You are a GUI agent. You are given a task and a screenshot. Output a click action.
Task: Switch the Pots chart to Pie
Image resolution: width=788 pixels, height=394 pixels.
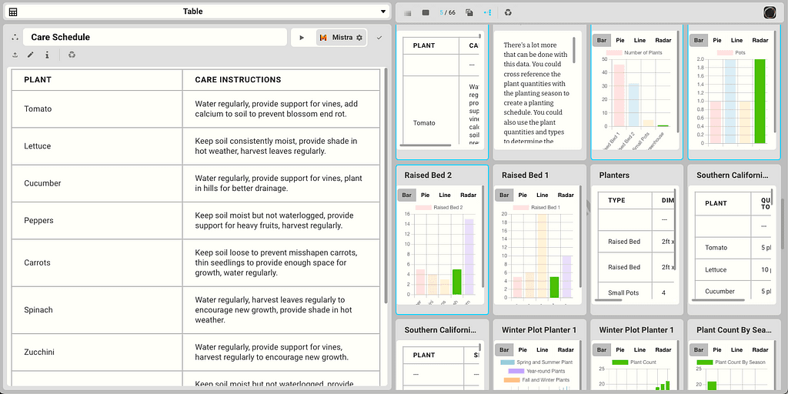point(717,40)
